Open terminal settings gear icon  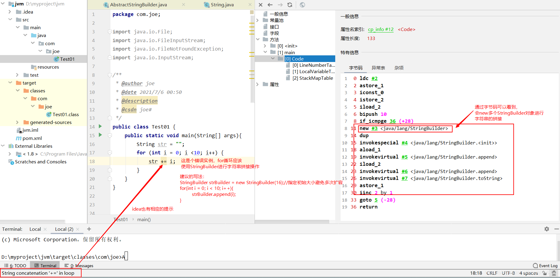pos(547,229)
